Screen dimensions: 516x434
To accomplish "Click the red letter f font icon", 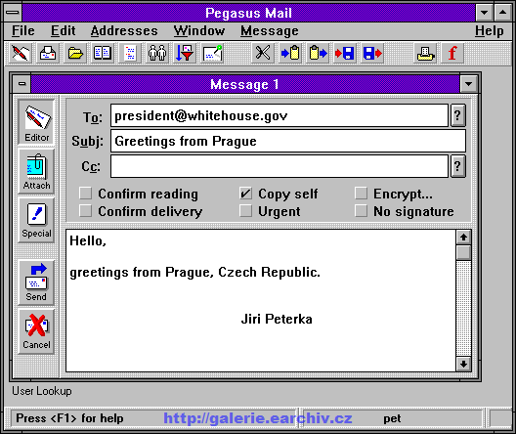I will click(x=452, y=53).
